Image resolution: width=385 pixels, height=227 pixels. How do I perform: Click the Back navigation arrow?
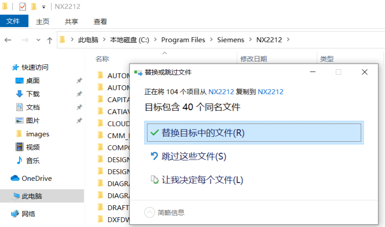[8, 40]
